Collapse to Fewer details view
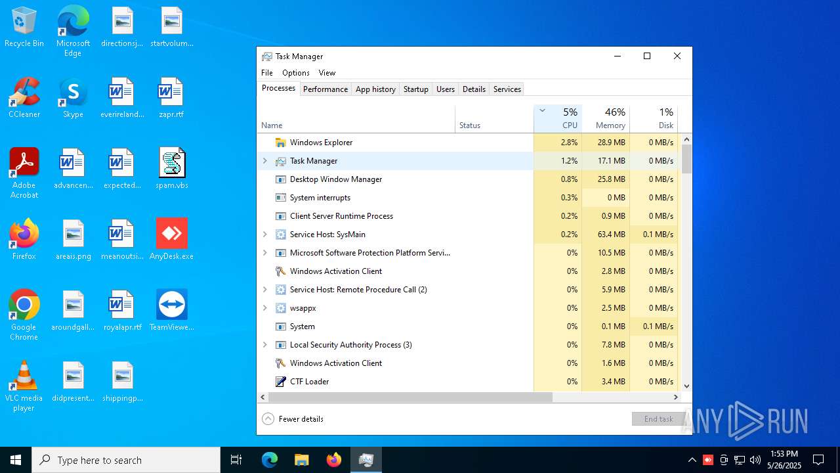840x473 pixels. pos(293,419)
